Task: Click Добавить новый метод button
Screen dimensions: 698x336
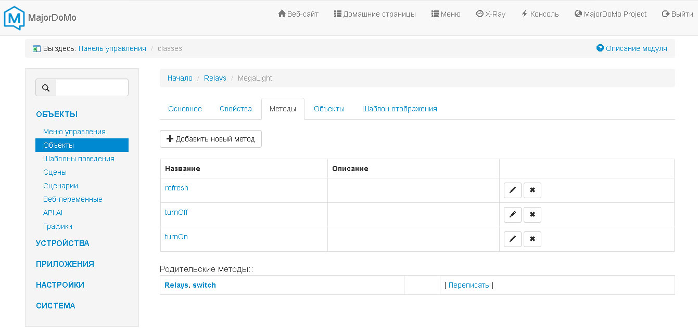Action: coord(210,139)
